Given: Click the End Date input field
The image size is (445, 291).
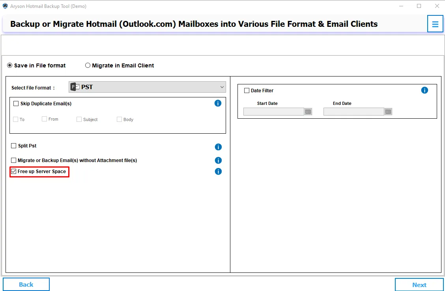Looking at the screenshot, I should (353, 112).
